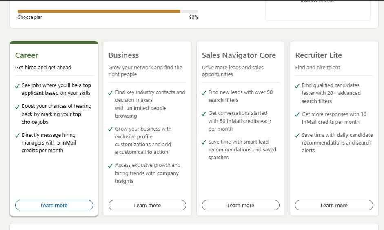
Task: Click checkmark beside company insights feature
Action: click(x=111, y=166)
